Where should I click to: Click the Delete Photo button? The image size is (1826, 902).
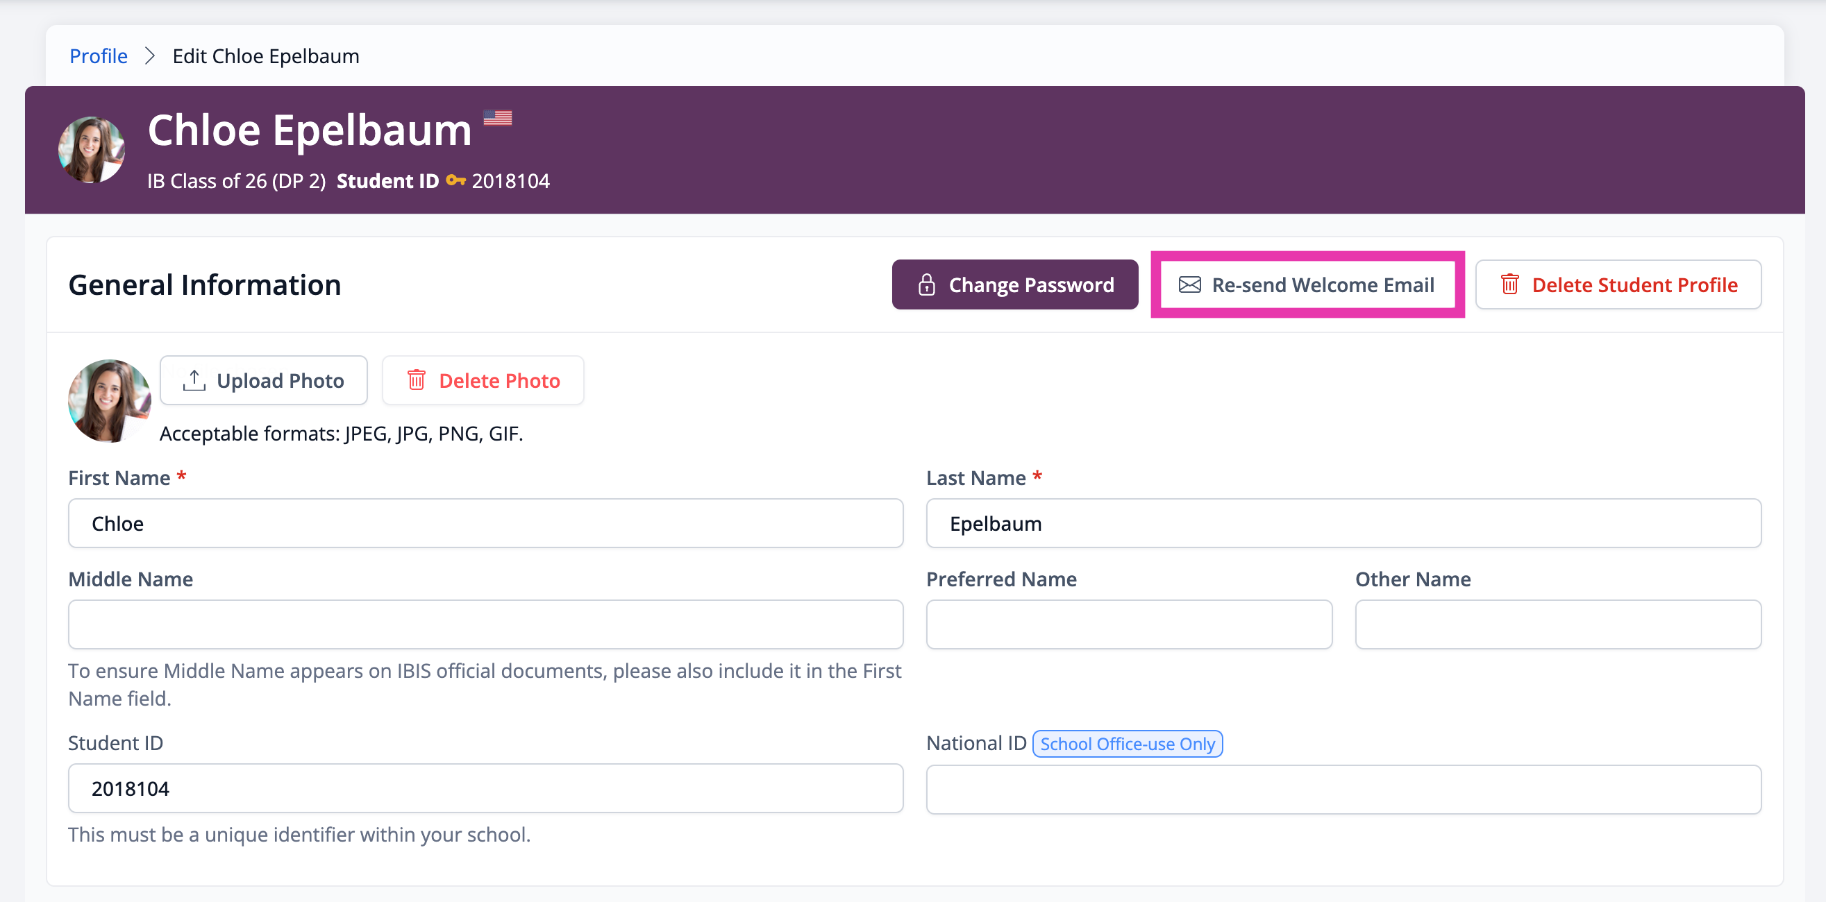point(483,380)
